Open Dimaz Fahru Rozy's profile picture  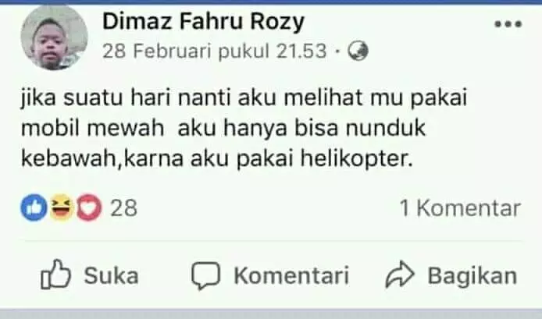coord(54,37)
